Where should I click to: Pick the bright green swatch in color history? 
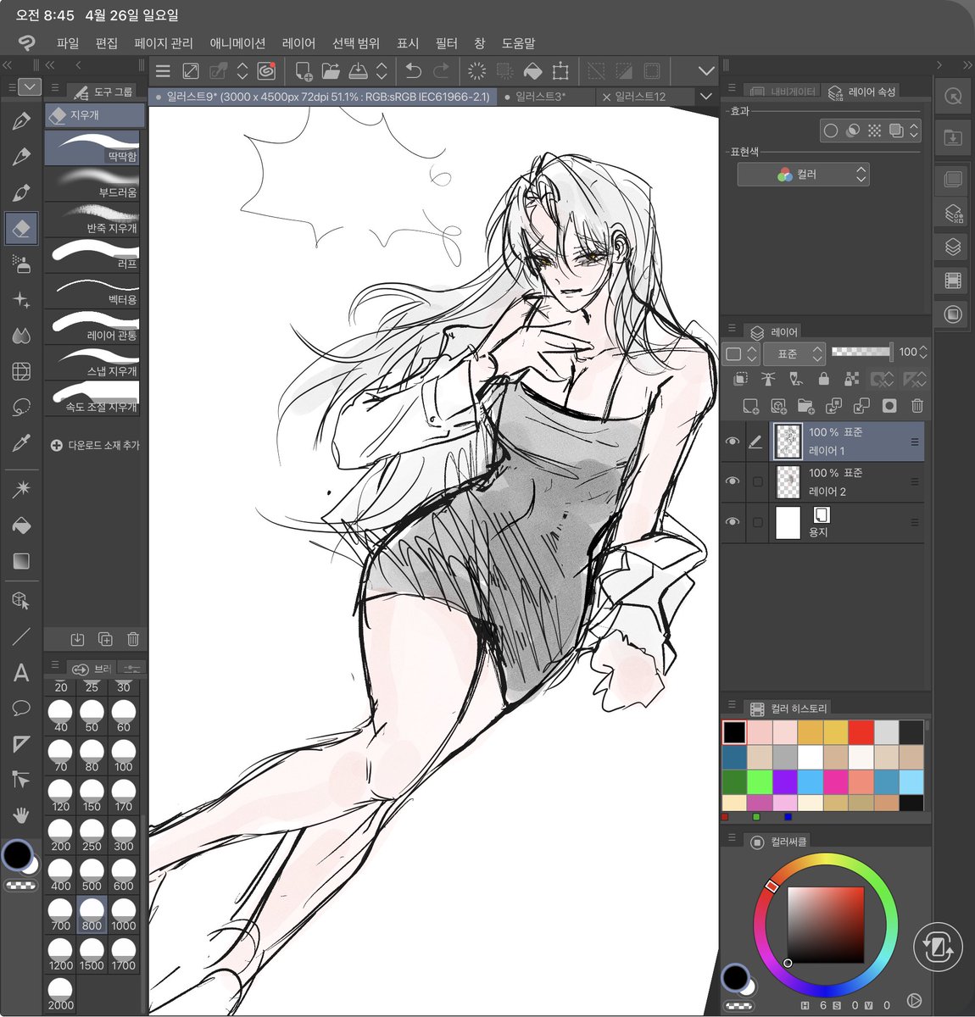pyautogui.click(x=760, y=781)
